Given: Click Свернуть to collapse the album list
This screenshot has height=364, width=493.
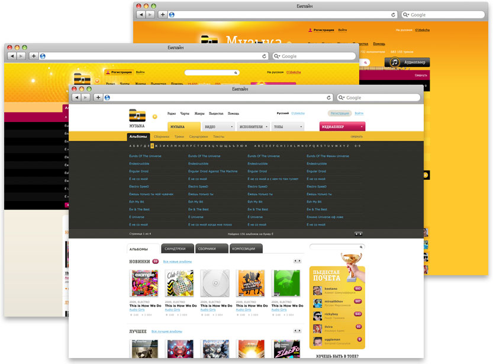Looking at the screenshot, I should (x=356, y=136).
